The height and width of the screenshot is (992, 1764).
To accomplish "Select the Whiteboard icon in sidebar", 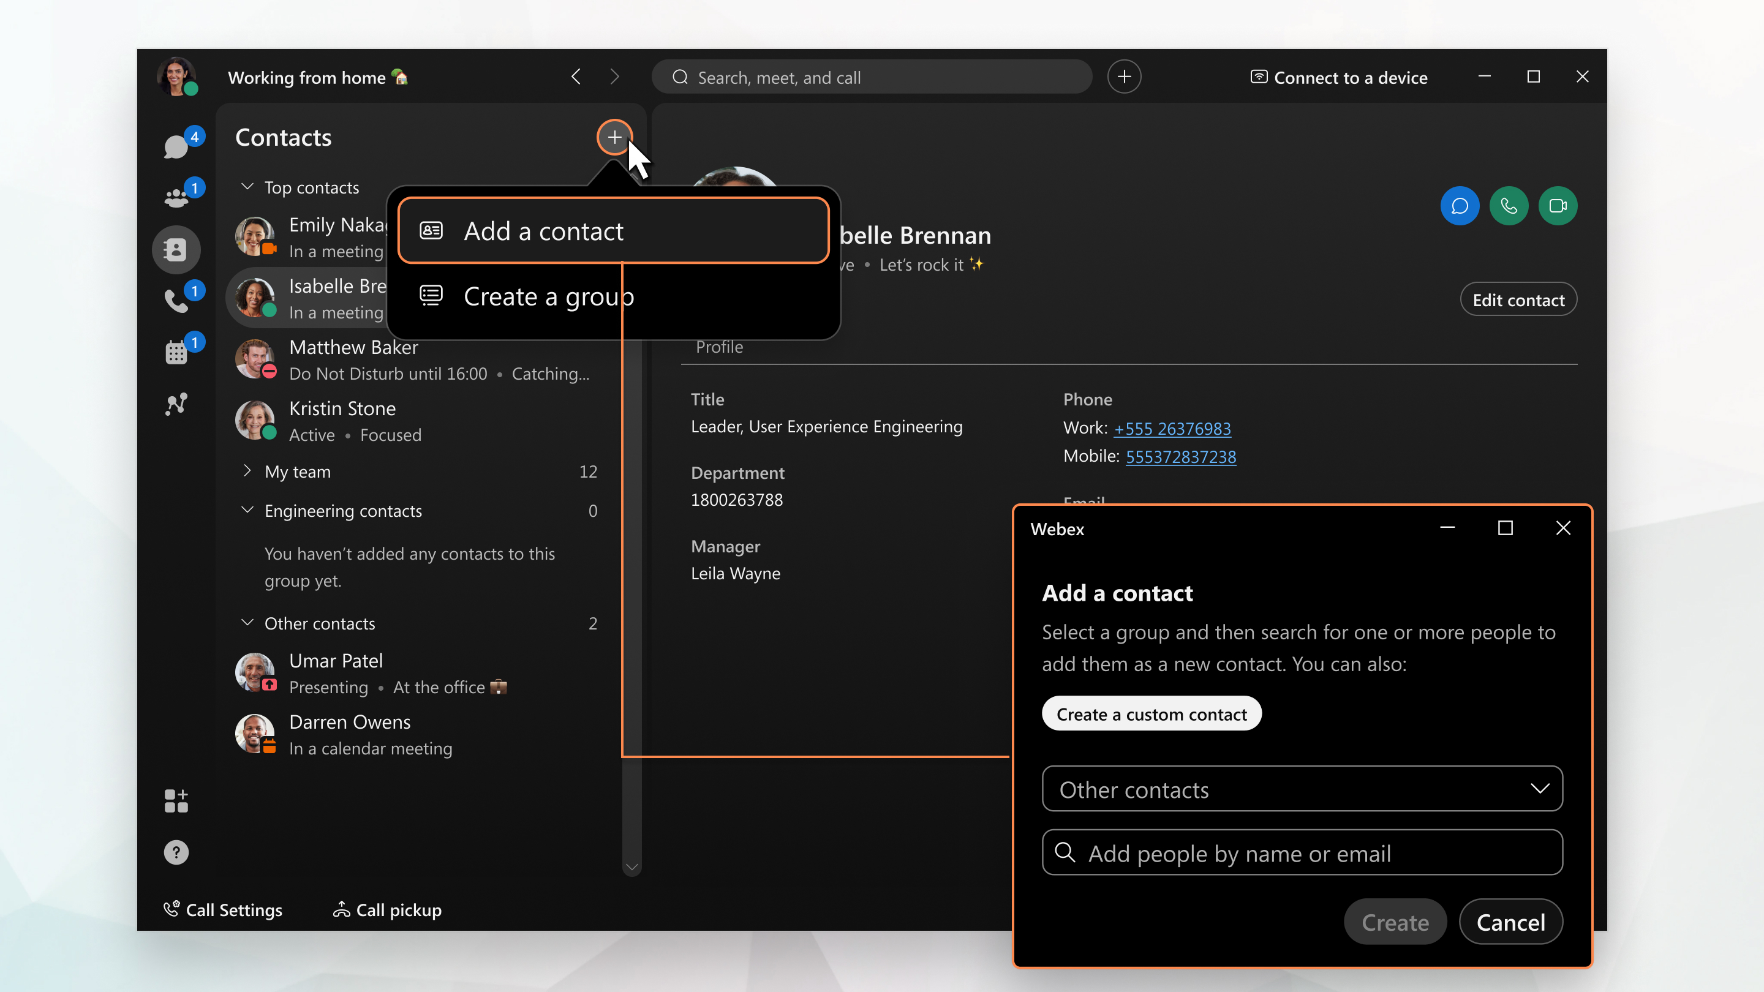I will click(176, 404).
